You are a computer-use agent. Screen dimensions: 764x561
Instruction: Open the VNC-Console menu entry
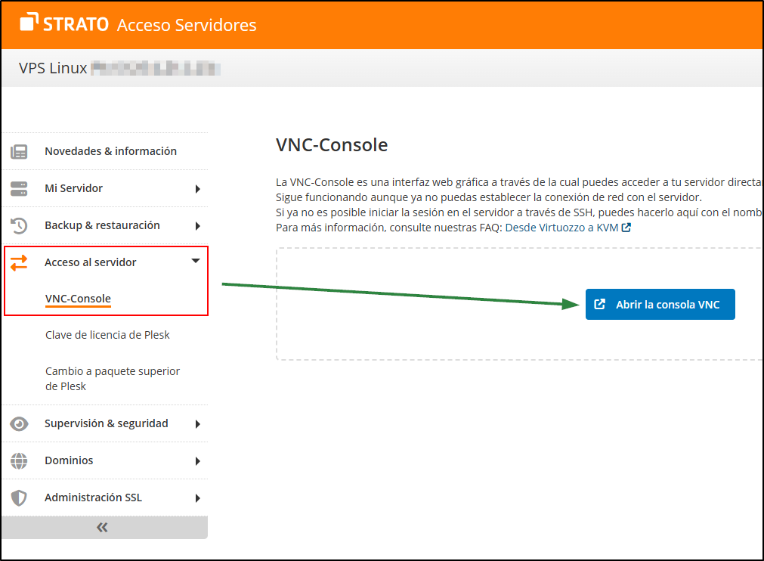(x=77, y=299)
